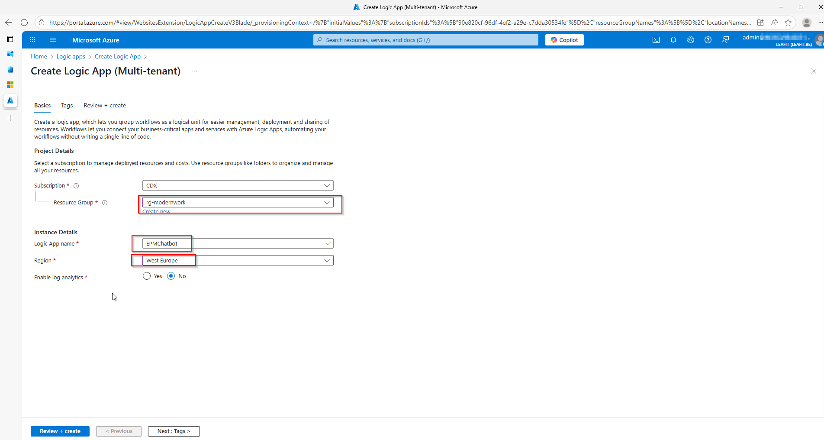Open portal settings gear
Screen dimensions: 824x440
point(691,40)
